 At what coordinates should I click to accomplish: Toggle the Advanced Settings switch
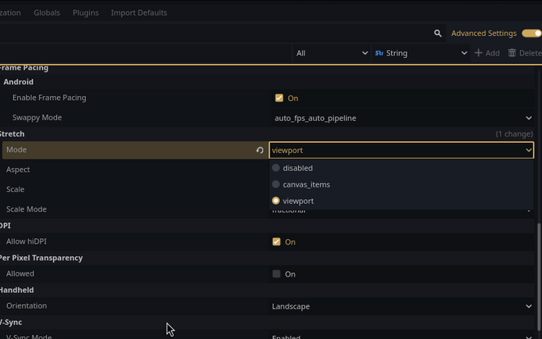tap(532, 34)
